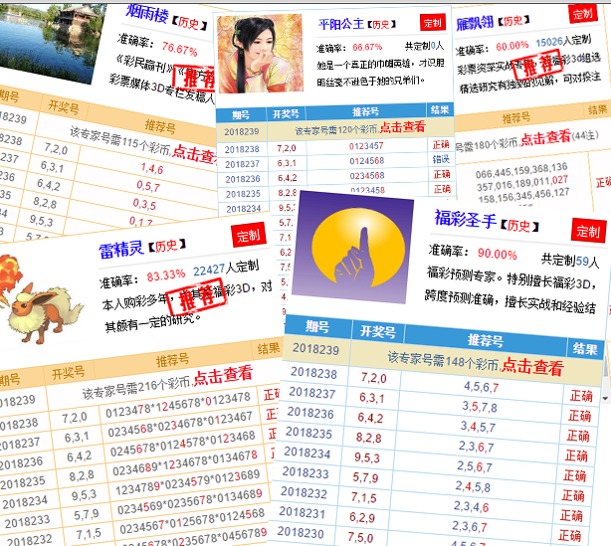Viewport: 611px width, 546px height.
Task: Open 历史 link beside 烟雨楼
Action: coord(189,23)
